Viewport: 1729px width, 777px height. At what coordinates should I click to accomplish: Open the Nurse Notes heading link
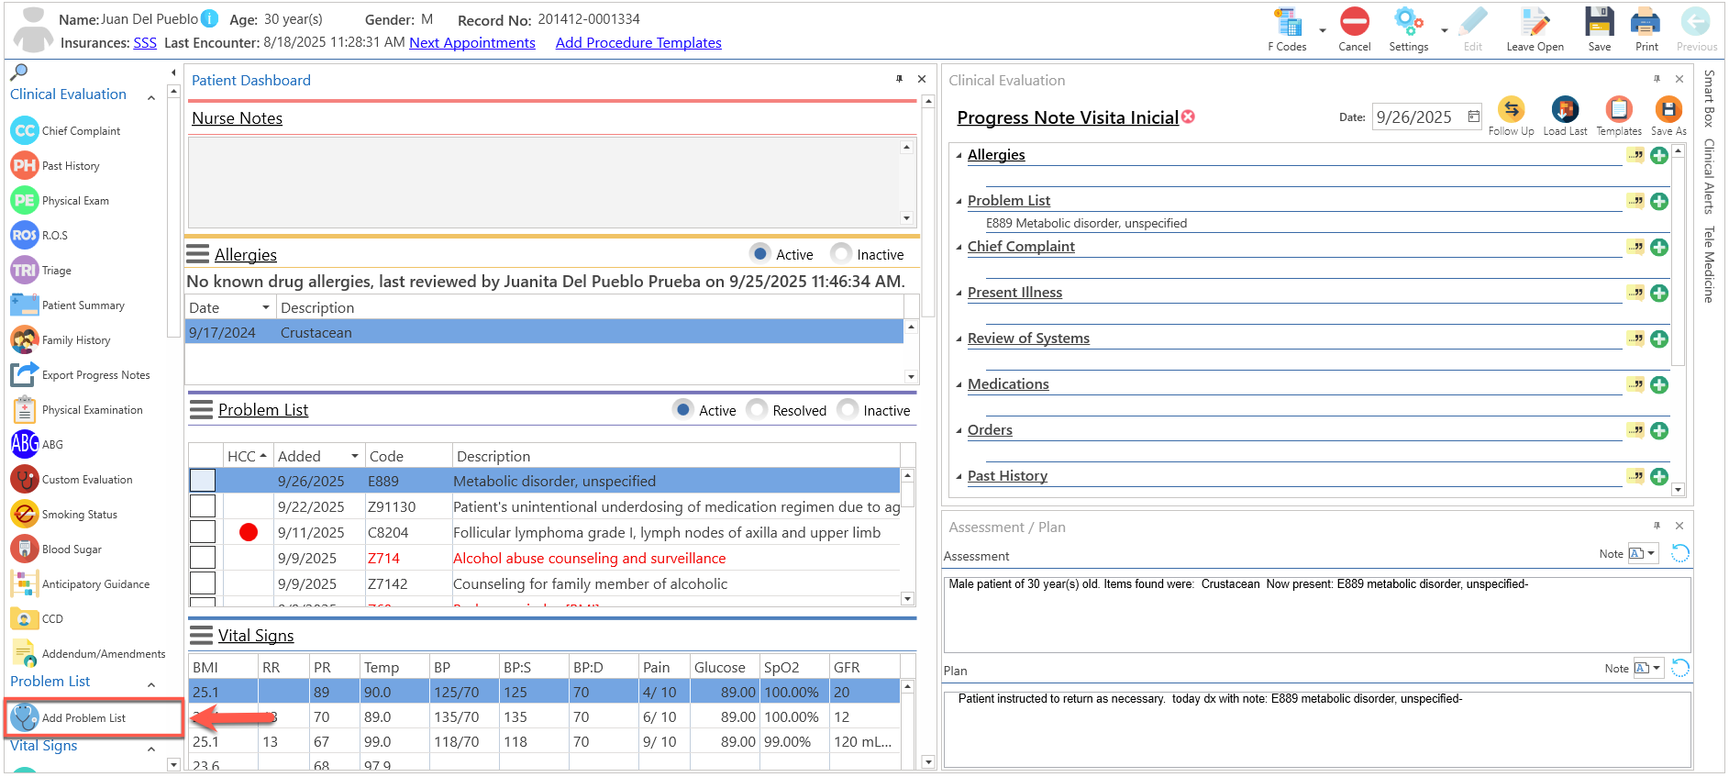click(237, 118)
